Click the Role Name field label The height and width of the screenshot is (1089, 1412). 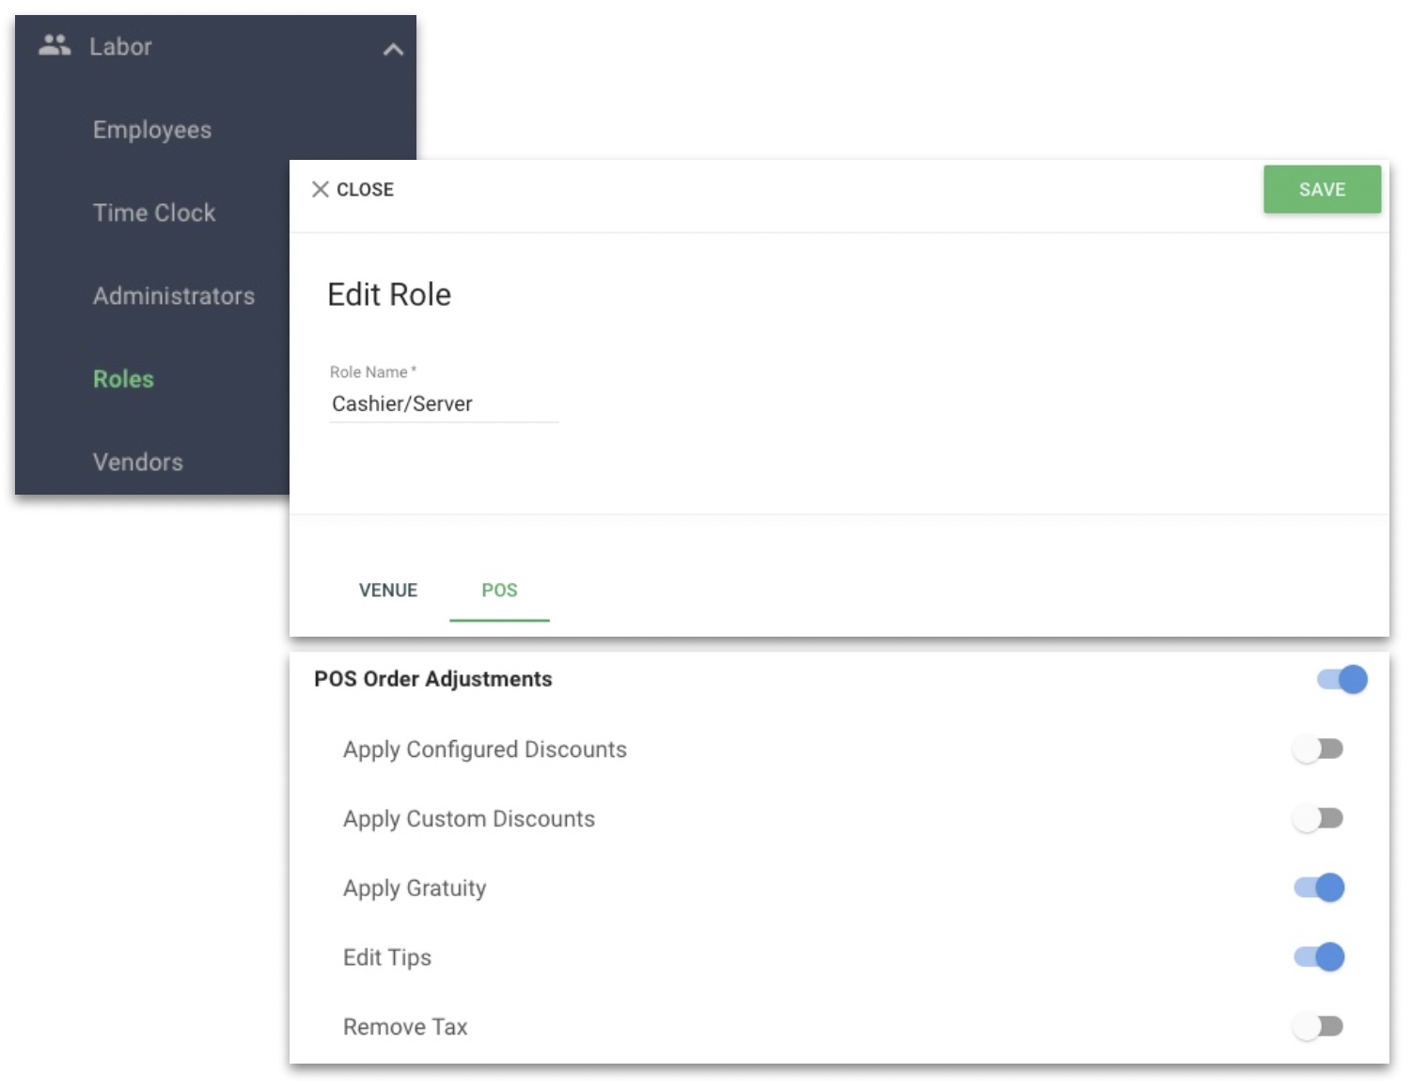click(372, 371)
